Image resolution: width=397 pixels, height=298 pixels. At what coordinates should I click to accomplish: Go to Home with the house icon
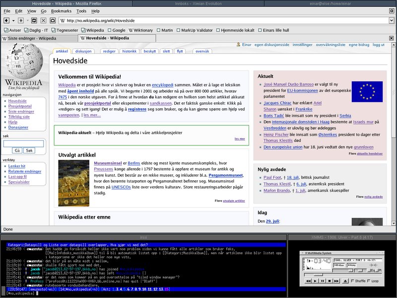tap(53, 20)
